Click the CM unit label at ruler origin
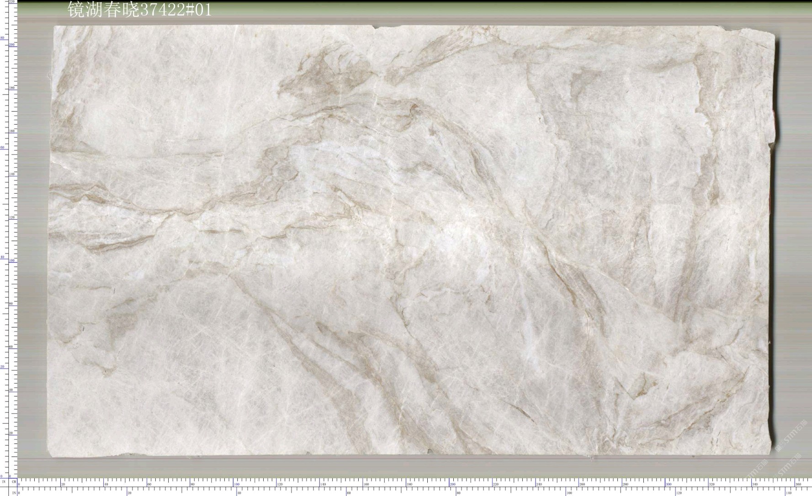The height and width of the screenshot is (496, 812). coord(14,481)
